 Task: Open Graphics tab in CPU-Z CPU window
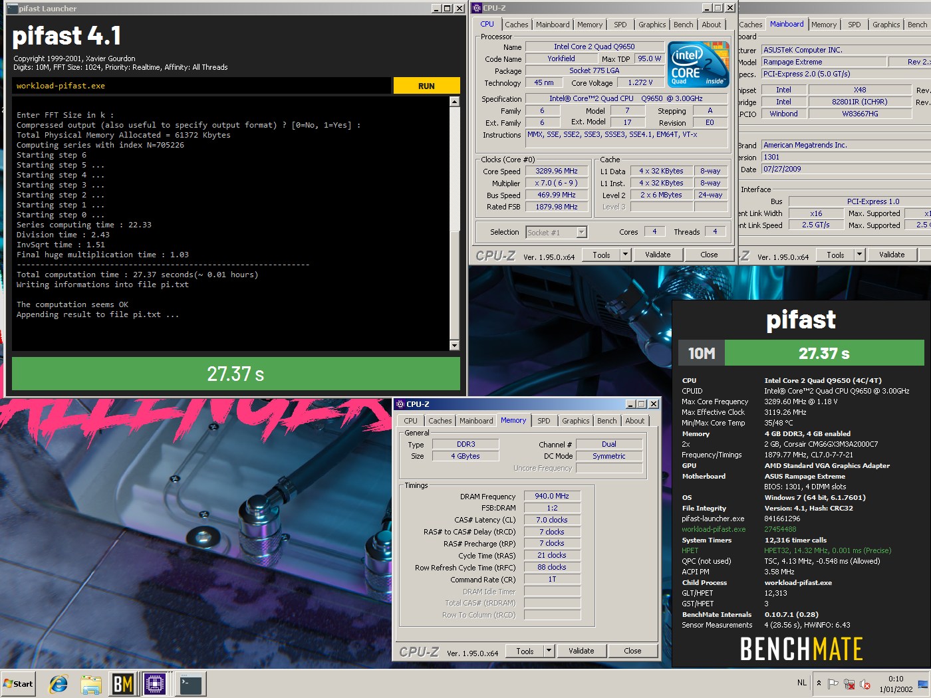652,25
